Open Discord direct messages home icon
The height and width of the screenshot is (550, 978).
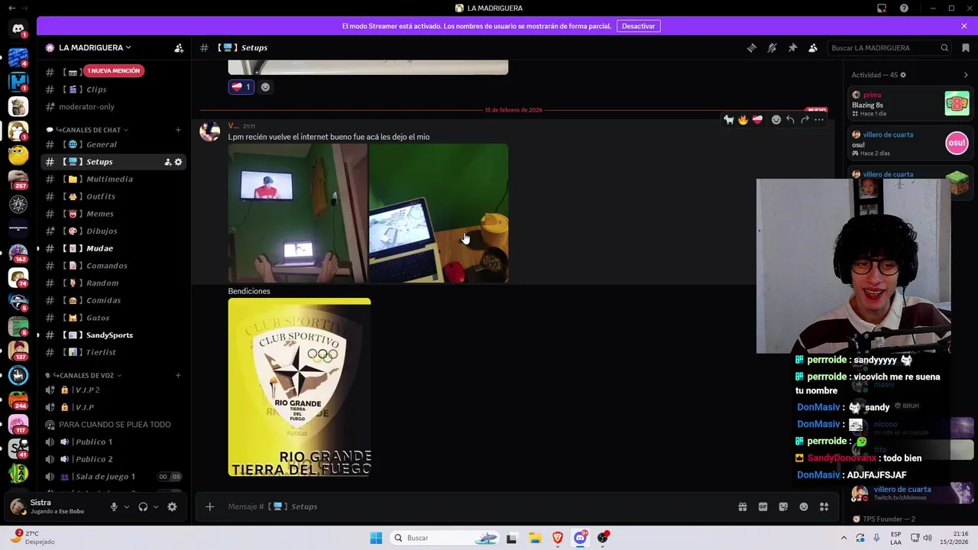click(18, 29)
